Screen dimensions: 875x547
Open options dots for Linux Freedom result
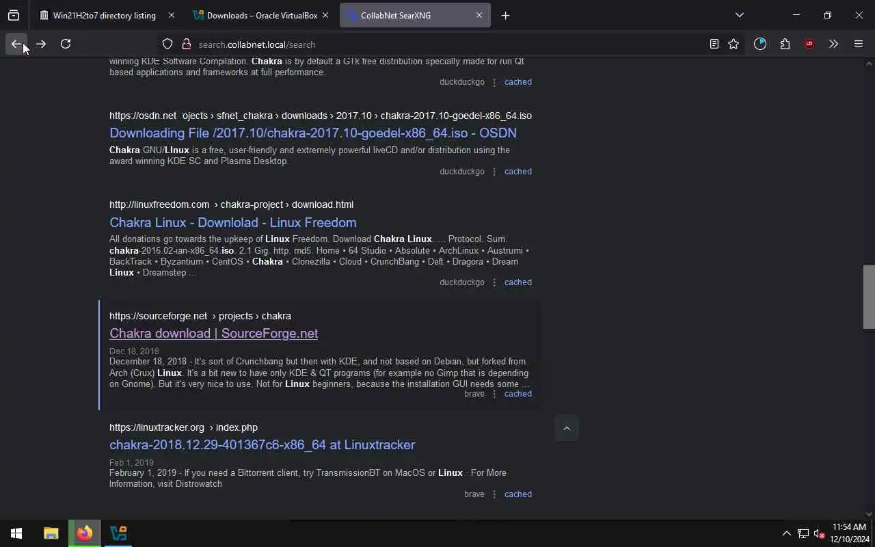(494, 282)
